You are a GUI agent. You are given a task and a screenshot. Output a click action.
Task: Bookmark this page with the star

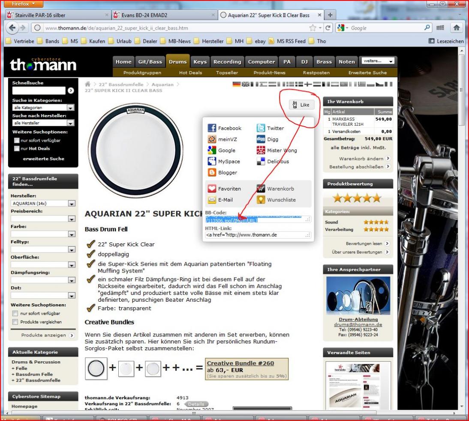[313, 28]
